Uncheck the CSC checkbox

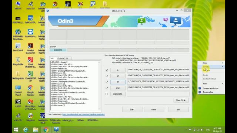(107, 88)
